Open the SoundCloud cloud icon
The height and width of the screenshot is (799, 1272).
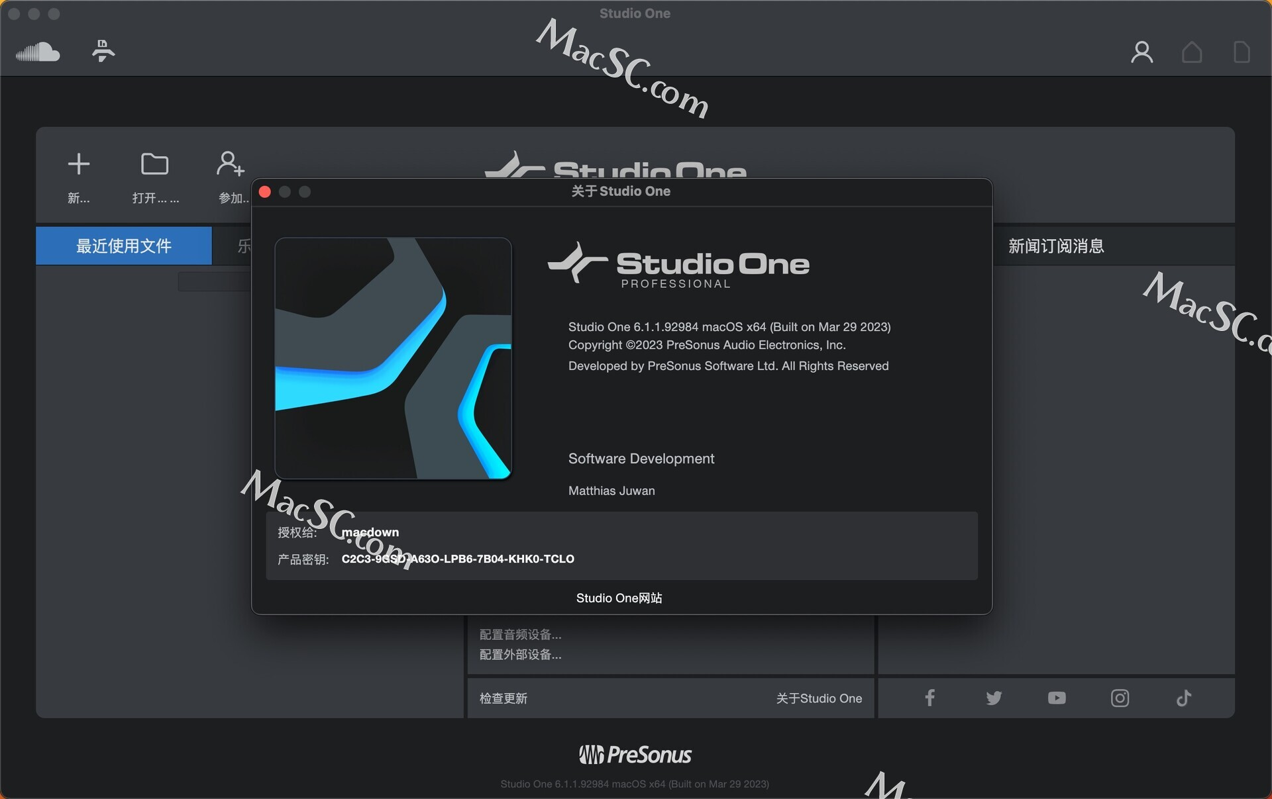[x=38, y=52]
